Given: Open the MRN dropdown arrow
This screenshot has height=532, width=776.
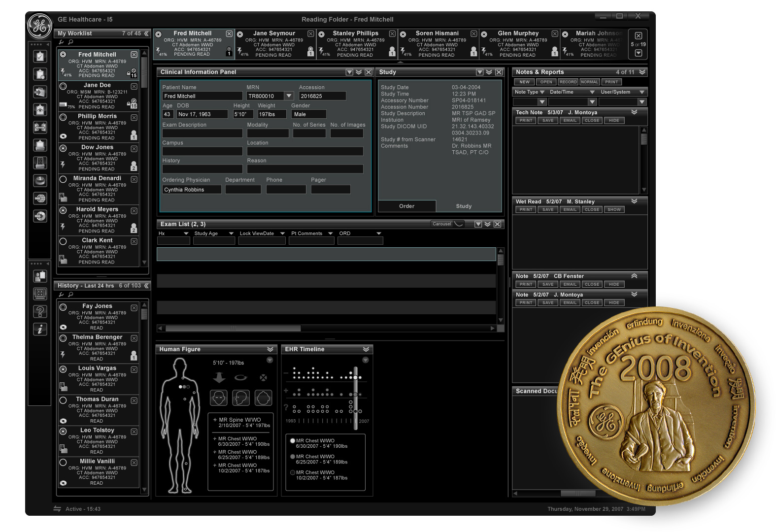Looking at the screenshot, I should click(x=289, y=96).
